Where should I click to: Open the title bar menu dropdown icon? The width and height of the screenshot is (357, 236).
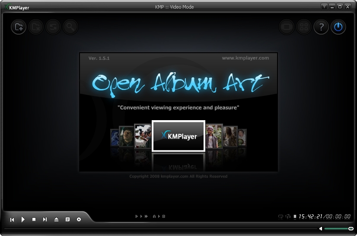tap(324, 7)
